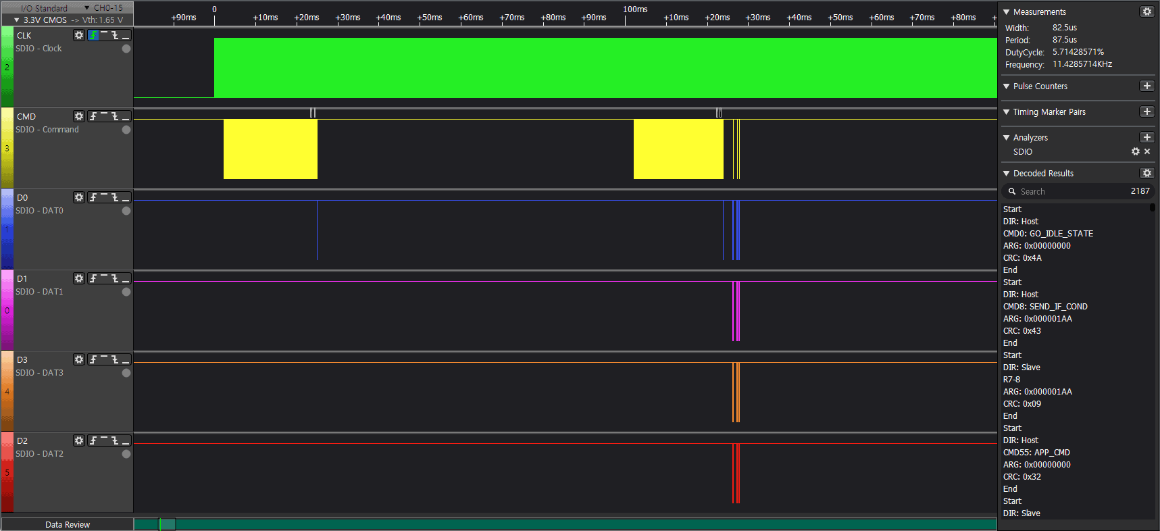Open Decoded Results settings gear
The image size is (1160, 531).
coord(1146,173)
